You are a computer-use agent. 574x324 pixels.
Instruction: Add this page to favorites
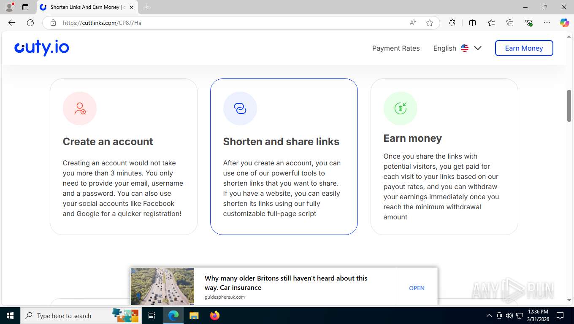pyautogui.click(x=430, y=23)
